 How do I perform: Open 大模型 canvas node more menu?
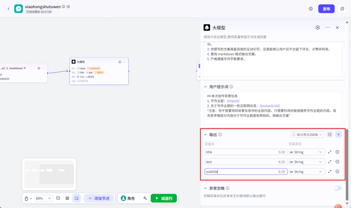tap(124, 62)
